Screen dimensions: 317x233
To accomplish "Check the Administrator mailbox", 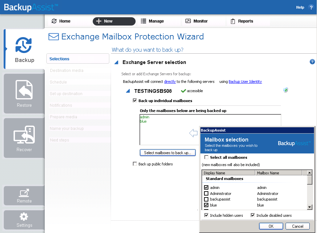I will tap(206, 193).
